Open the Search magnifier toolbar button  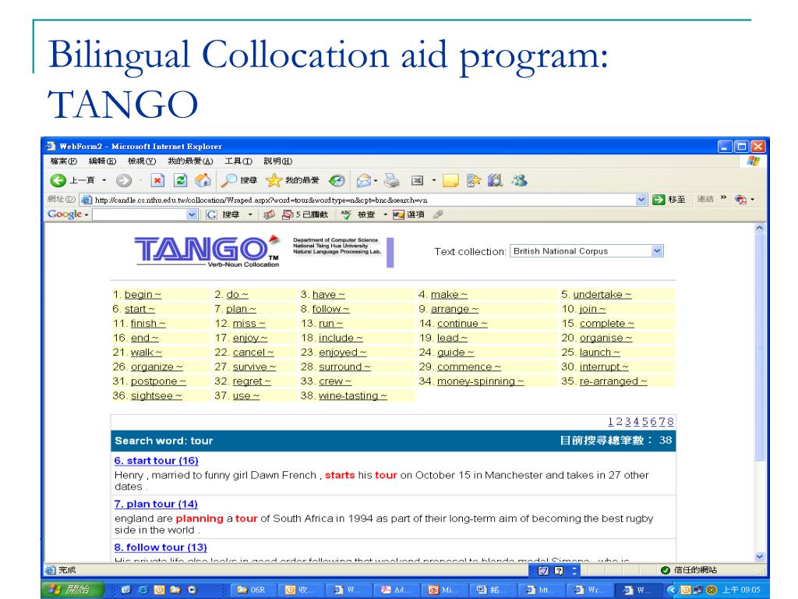point(239,180)
